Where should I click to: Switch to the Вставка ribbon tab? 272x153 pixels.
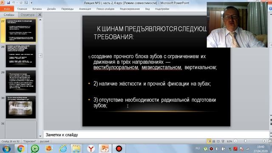coord(37,9)
